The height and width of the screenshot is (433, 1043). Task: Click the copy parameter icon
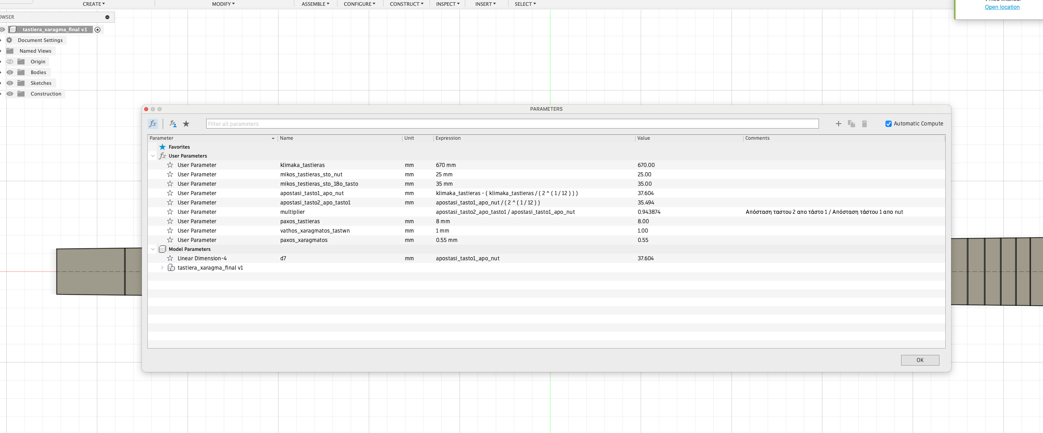(851, 124)
